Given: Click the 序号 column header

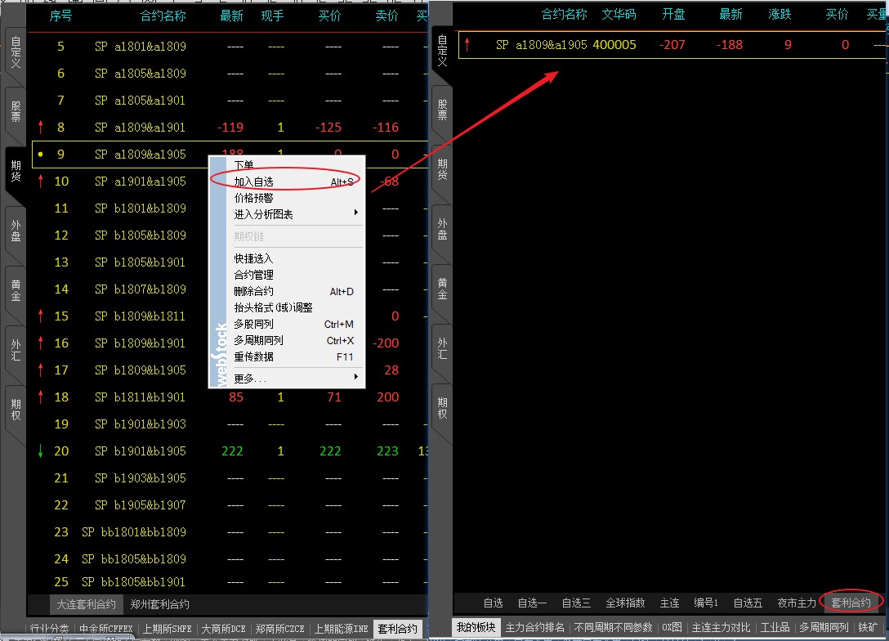Looking at the screenshot, I should coord(60,16).
